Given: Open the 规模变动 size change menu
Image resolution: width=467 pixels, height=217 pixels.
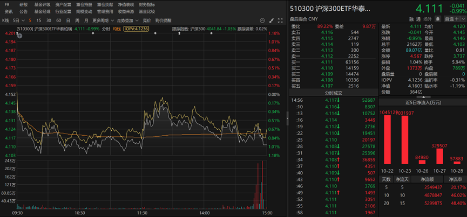Looking at the screenshot, I should pyautogui.click(x=84, y=12).
